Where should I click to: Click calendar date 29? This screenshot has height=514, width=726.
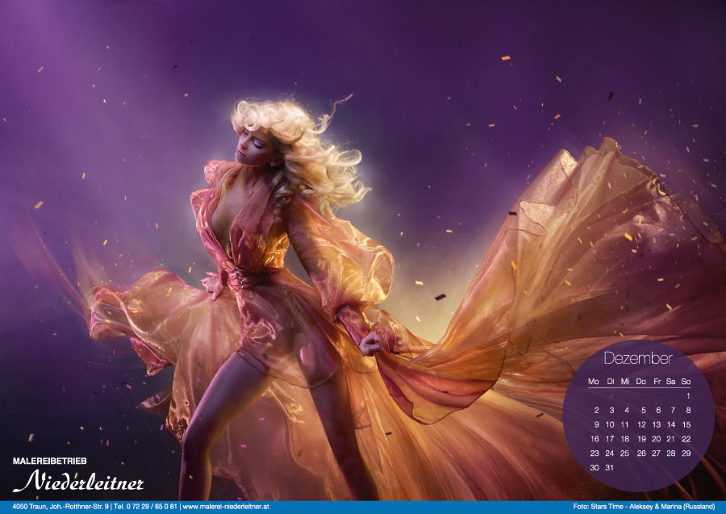coord(686,453)
